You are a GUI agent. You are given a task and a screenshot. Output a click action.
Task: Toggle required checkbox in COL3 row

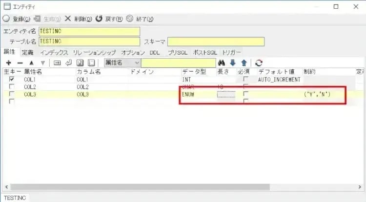[x=245, y=94]
